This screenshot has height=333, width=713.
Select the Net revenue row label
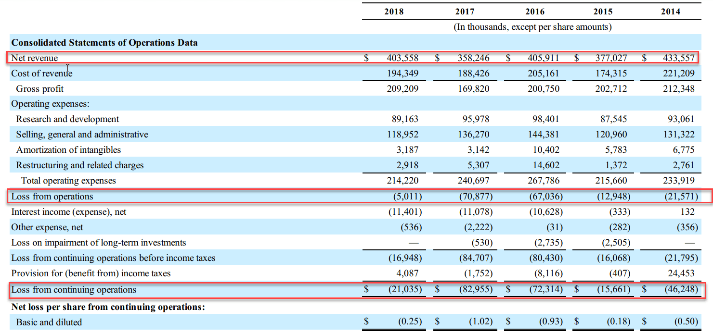click(x=35, y=58)
